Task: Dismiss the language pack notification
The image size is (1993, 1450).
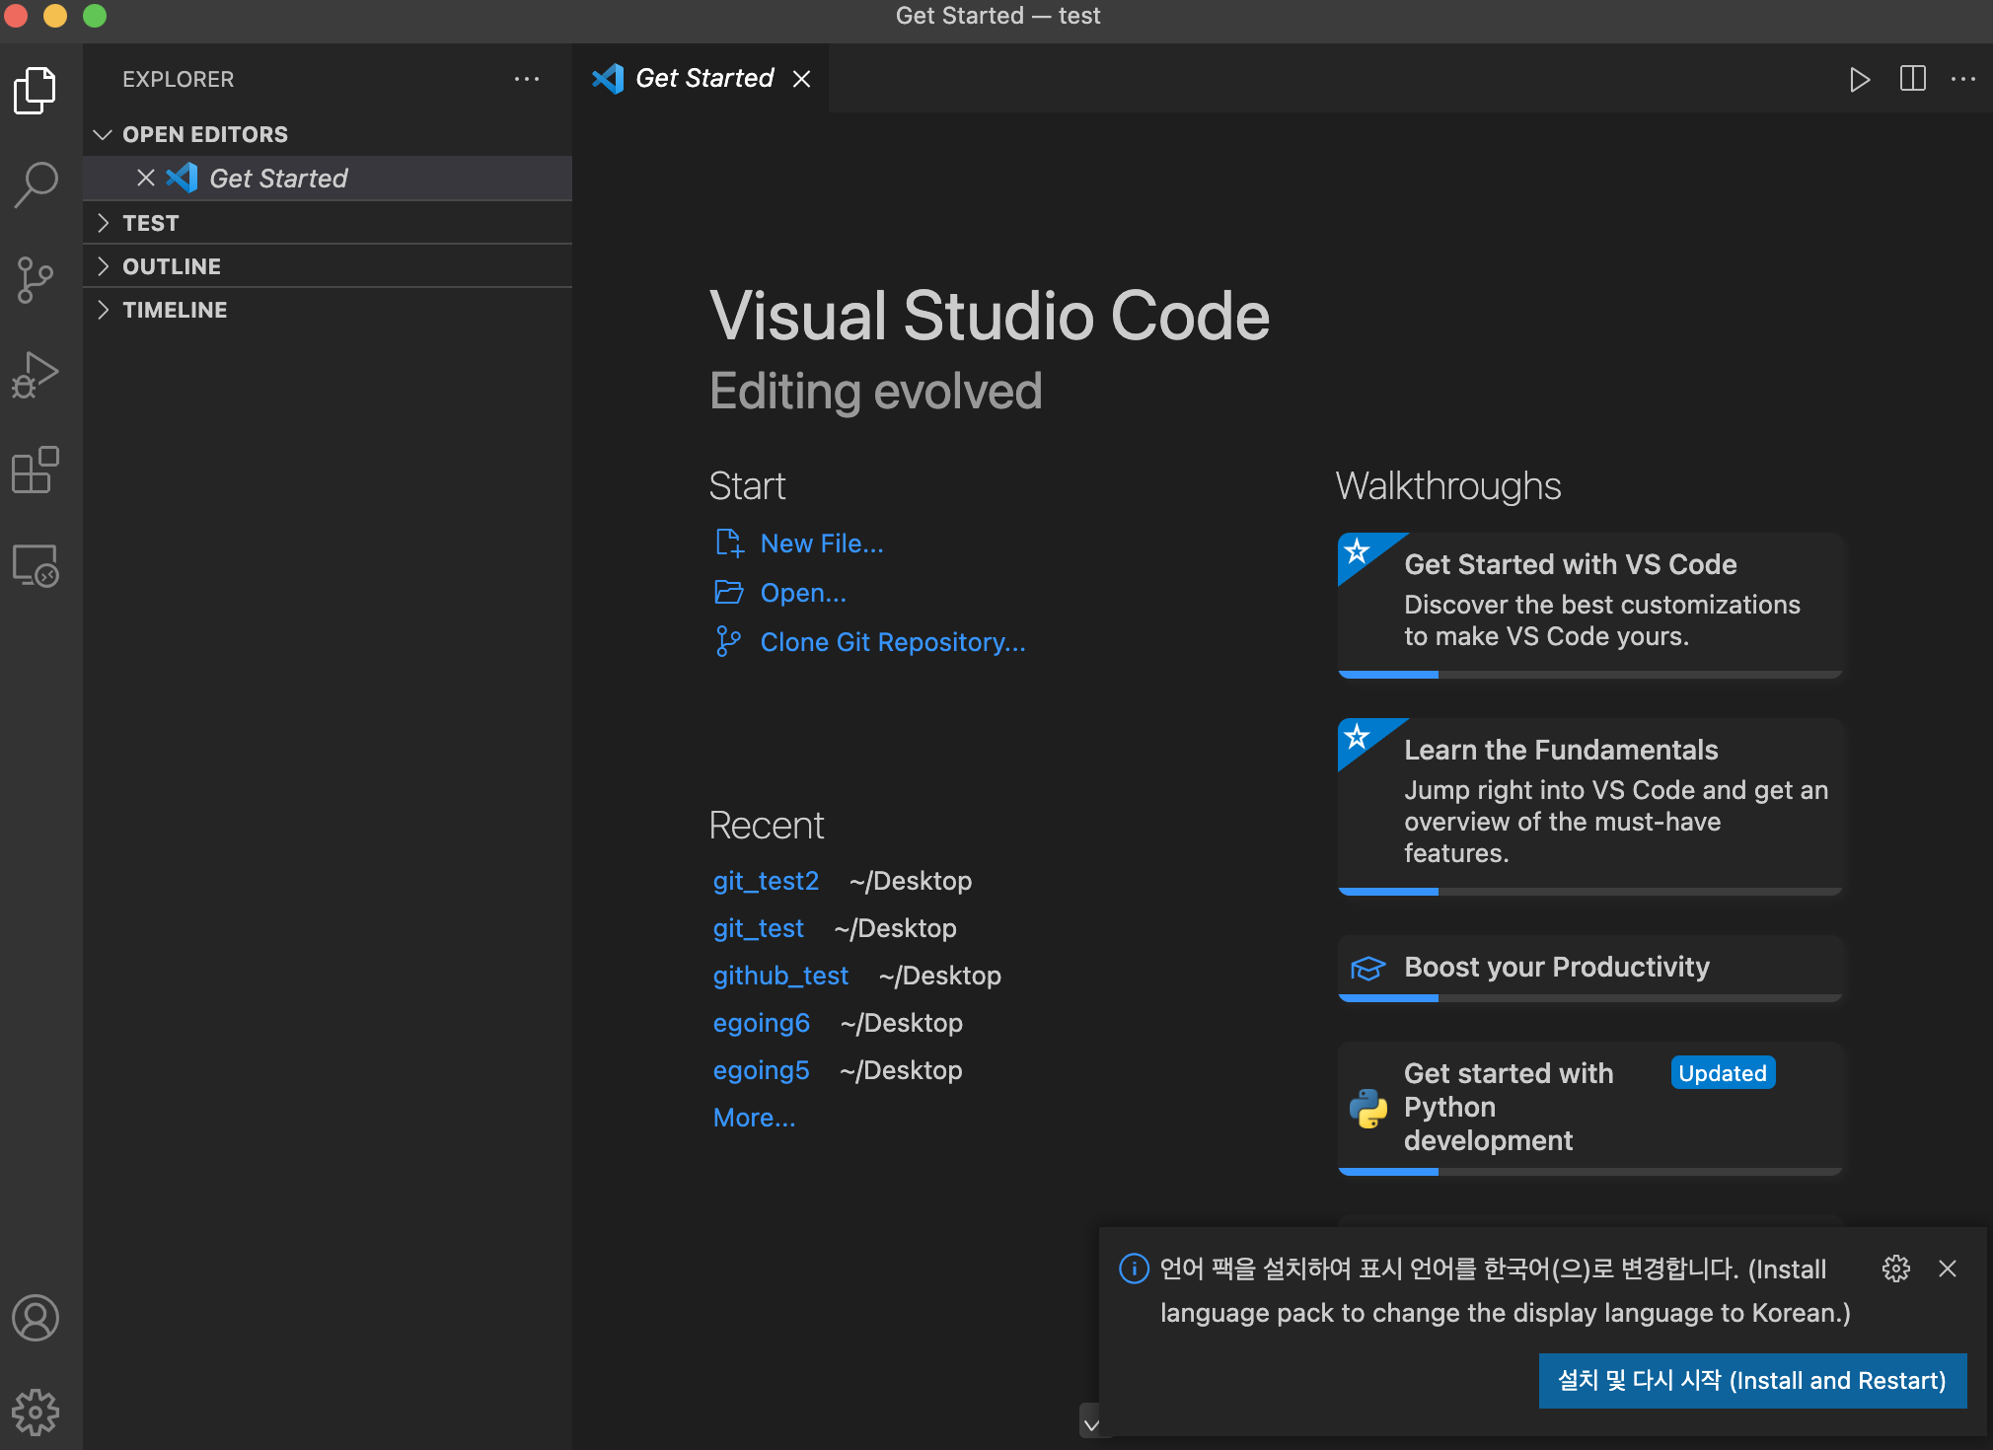Action: tap(1947, 1269)
